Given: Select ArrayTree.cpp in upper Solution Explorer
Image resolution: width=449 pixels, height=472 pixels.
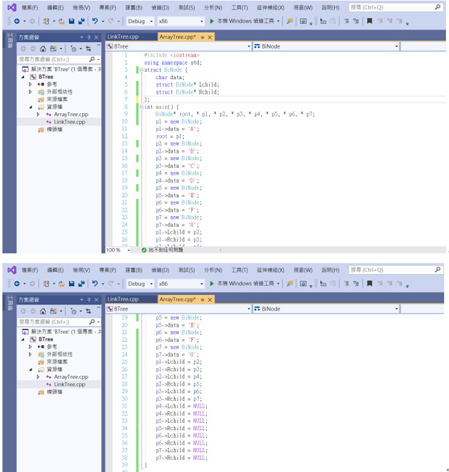Looking at the screenshot, I should 71,114.
